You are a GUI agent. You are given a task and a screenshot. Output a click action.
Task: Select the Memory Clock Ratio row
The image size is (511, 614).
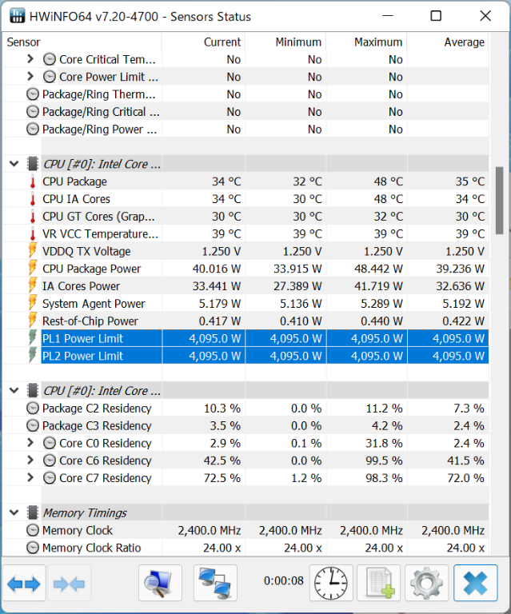pos(91,548)
